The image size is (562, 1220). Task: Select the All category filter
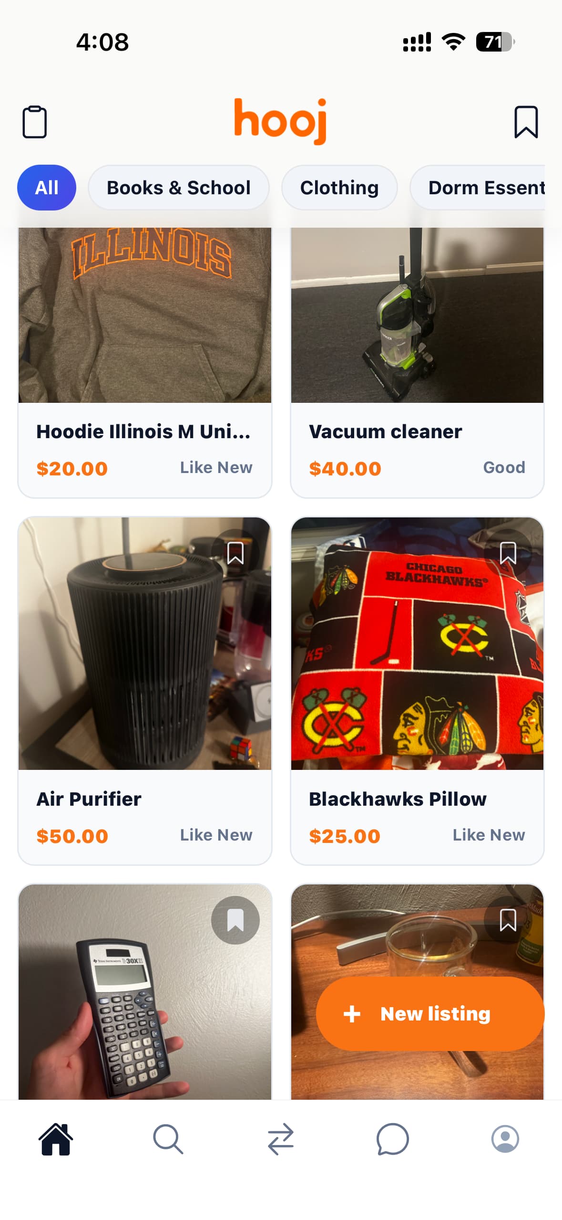tap(47, 188)
